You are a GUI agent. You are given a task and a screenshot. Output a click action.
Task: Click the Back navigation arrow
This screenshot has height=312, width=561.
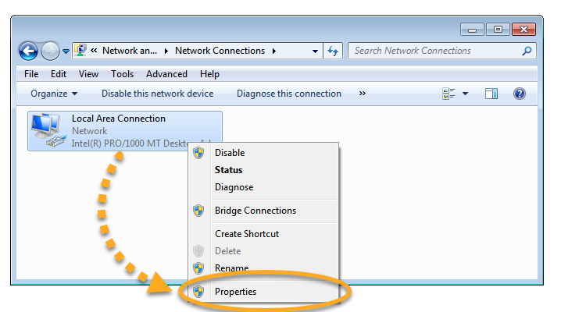coord(29,51)
